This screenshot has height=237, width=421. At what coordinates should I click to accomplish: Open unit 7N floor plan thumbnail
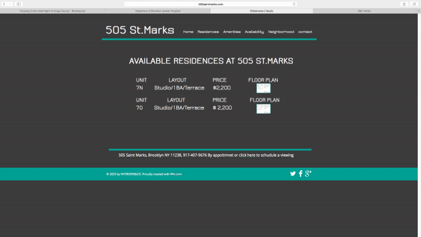click(264, 88)
